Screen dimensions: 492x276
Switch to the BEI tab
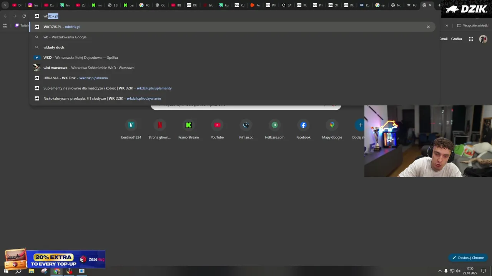[x=113, y=5]
